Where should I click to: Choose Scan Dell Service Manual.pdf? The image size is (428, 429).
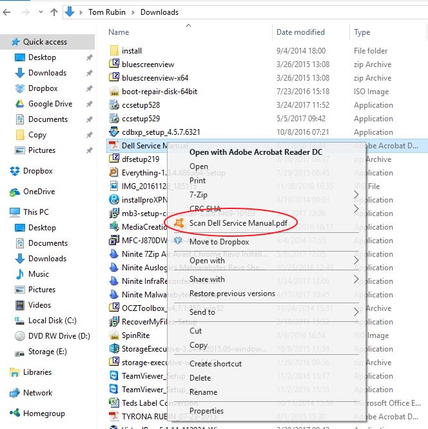click(x=238, y=223)
